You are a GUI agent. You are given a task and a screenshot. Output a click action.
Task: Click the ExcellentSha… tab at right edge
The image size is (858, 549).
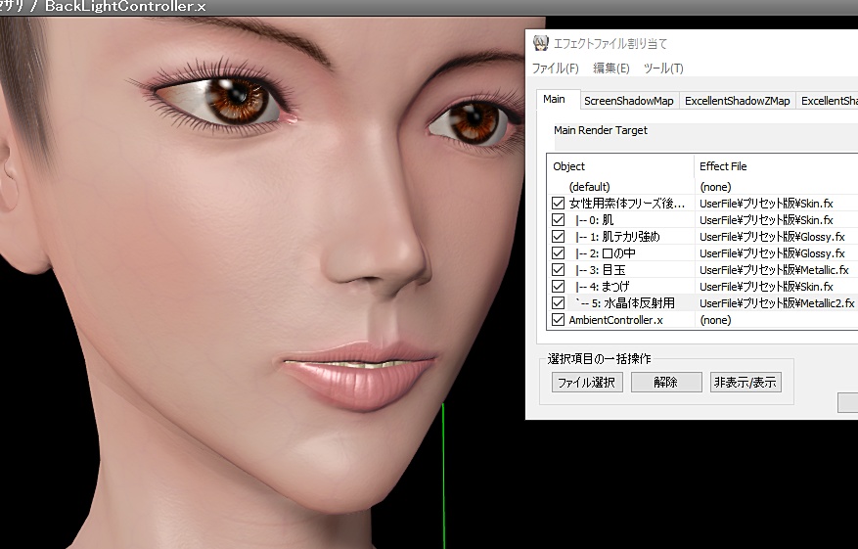coord(828,101)
